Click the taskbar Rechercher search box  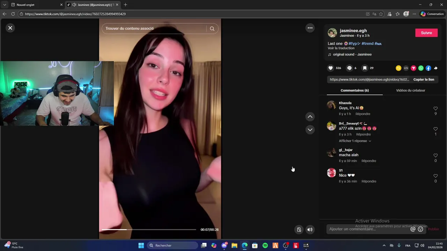173,245
